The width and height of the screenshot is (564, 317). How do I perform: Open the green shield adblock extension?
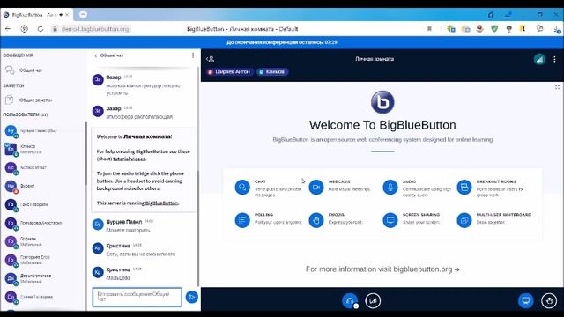(494, 29)
